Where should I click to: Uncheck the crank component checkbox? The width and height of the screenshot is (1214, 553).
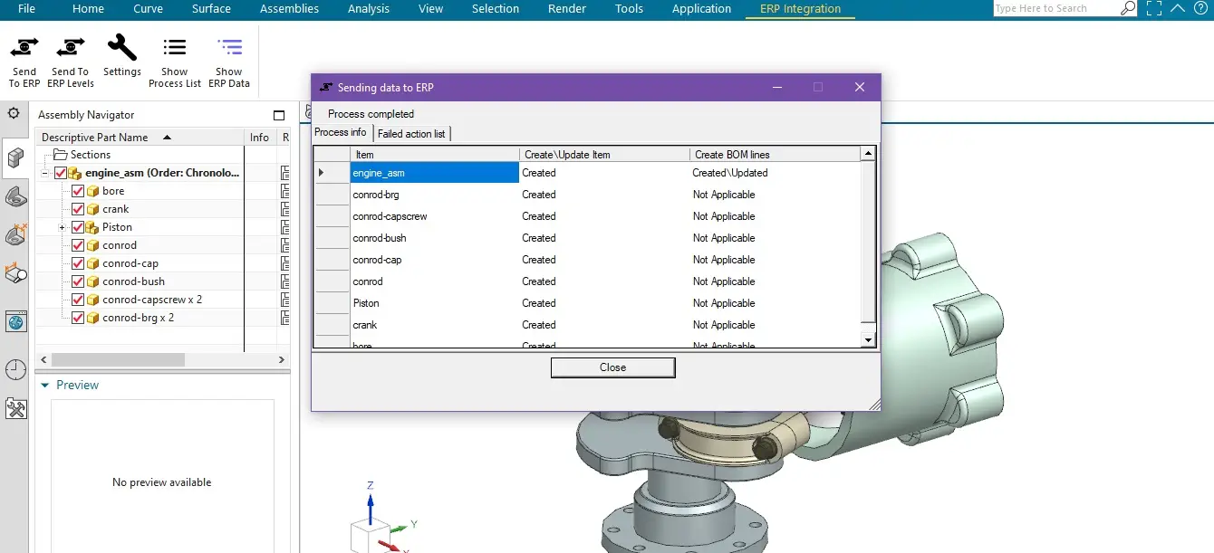point(78,208)
